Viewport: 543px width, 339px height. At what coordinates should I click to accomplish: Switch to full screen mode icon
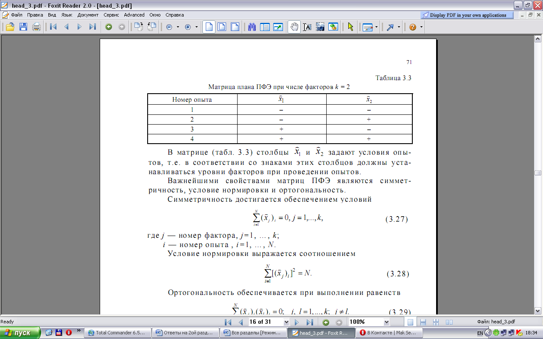click(x=278, y=27)
